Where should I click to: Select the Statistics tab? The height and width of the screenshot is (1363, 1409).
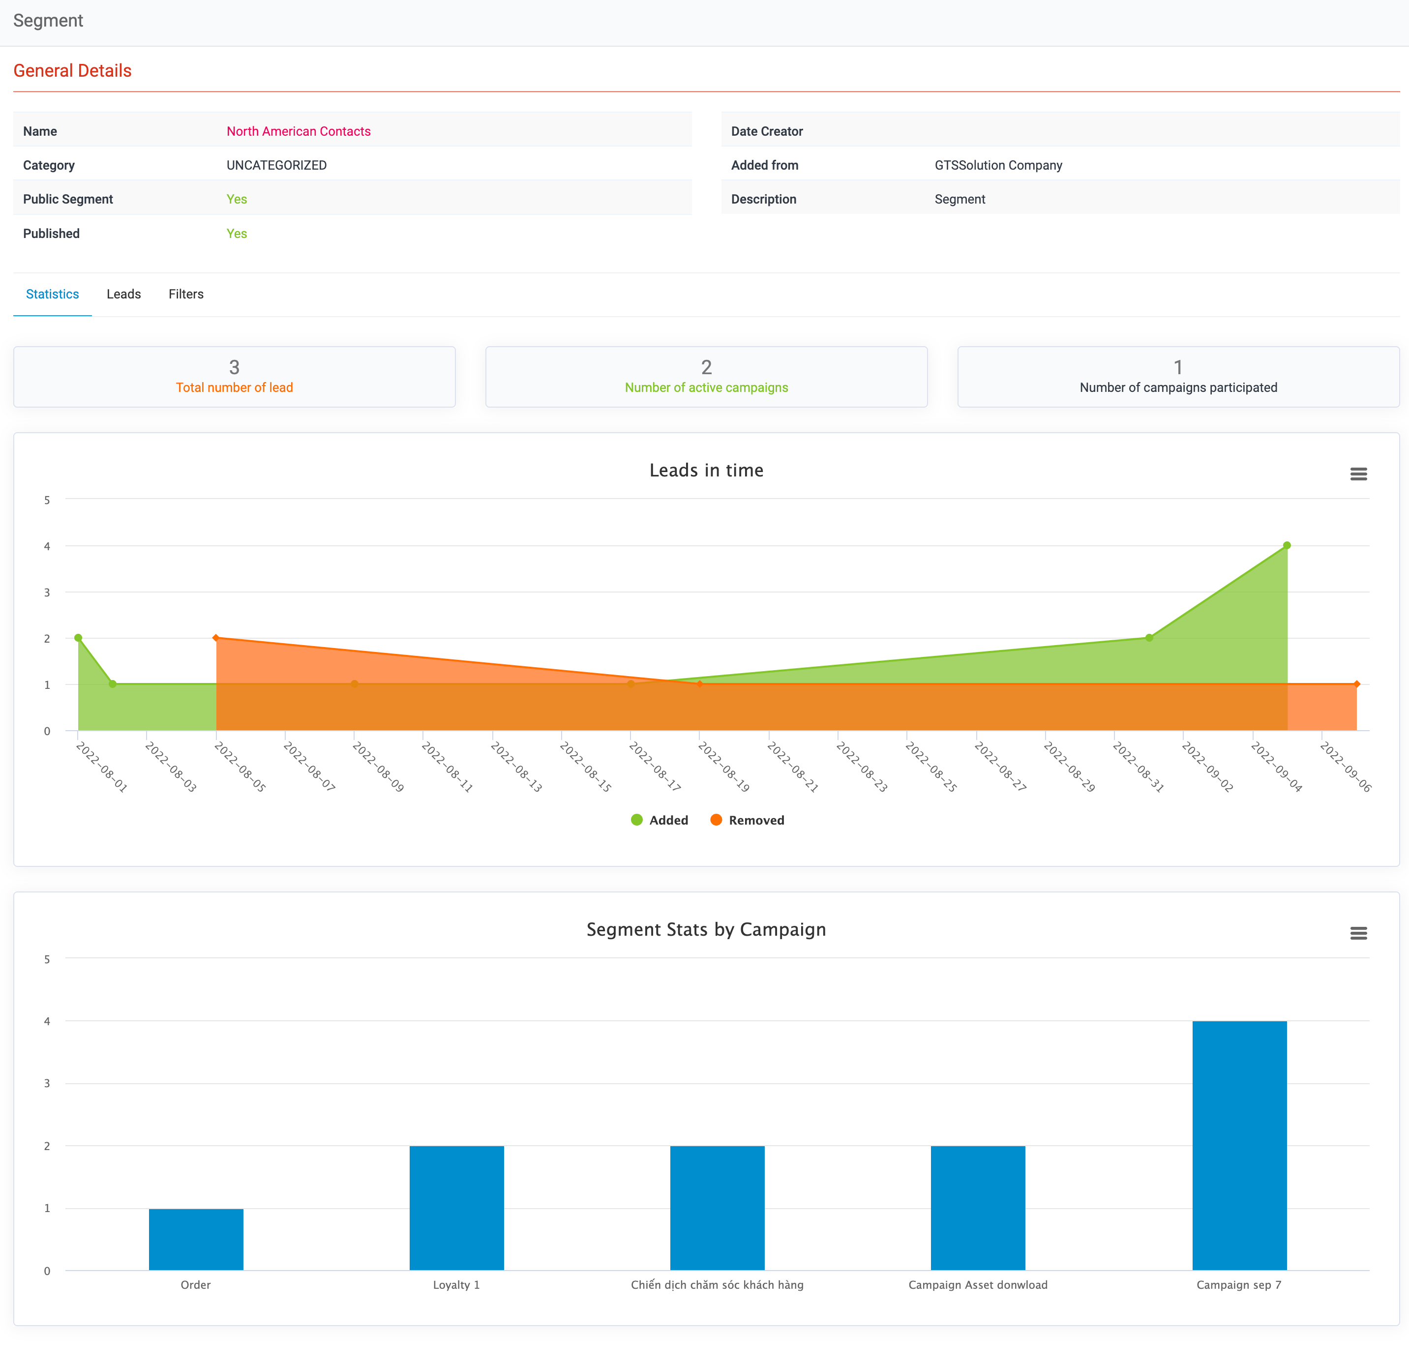pos(53,294)
